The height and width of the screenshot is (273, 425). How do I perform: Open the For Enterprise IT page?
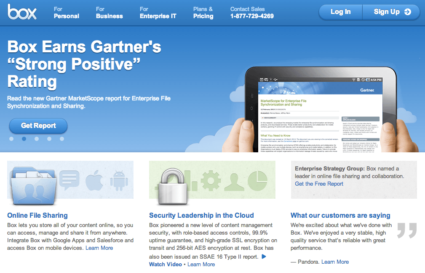tap(158, 13)
